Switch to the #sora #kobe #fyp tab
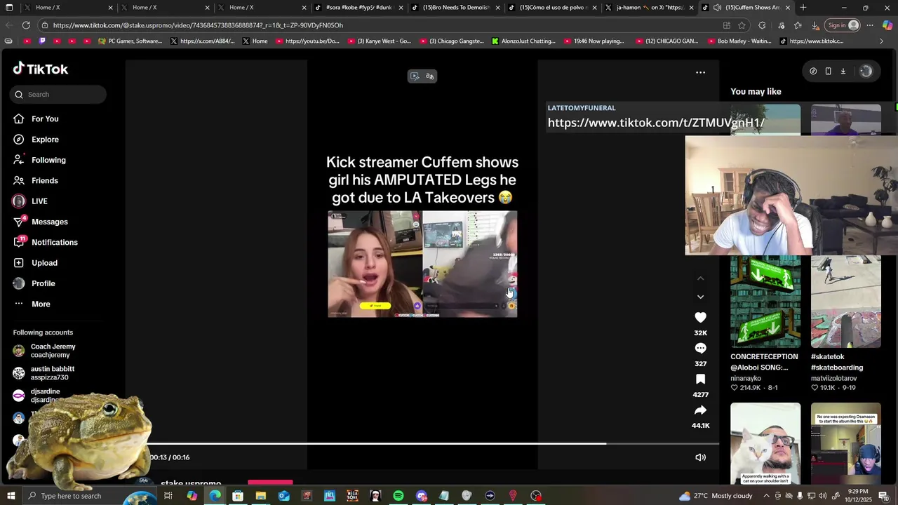The image size is (898, 505). (358, 8)
